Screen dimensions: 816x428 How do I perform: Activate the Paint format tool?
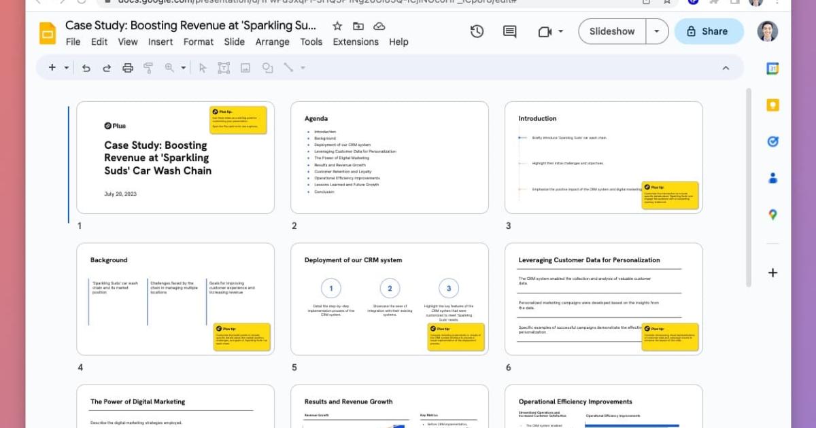(148, 67)
